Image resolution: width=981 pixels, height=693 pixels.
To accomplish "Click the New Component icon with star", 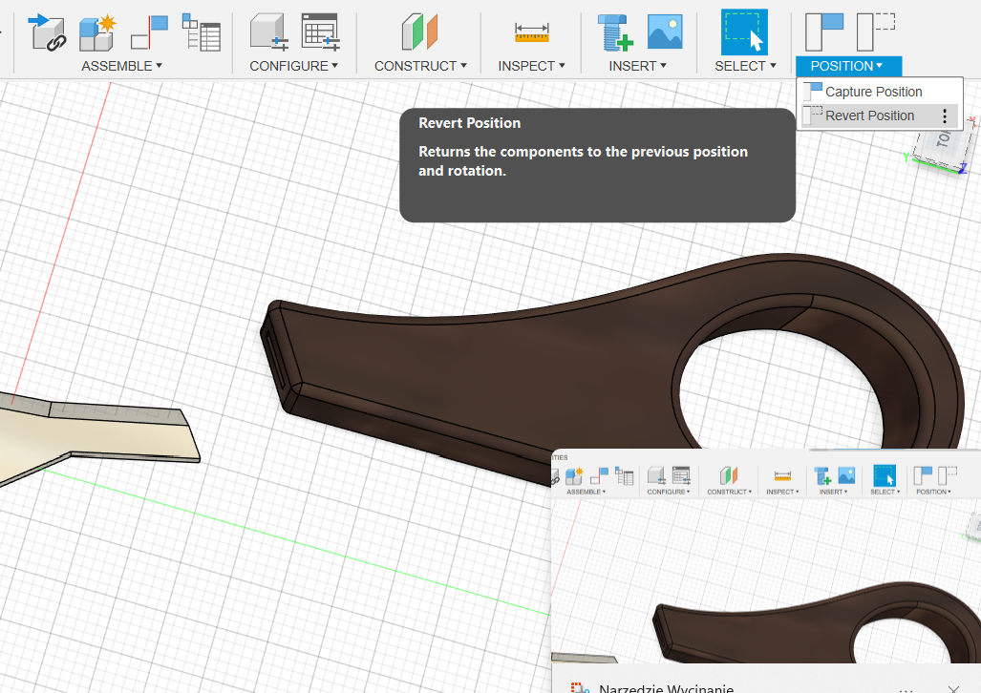I will pyautogui.click(x=96, y=31).
